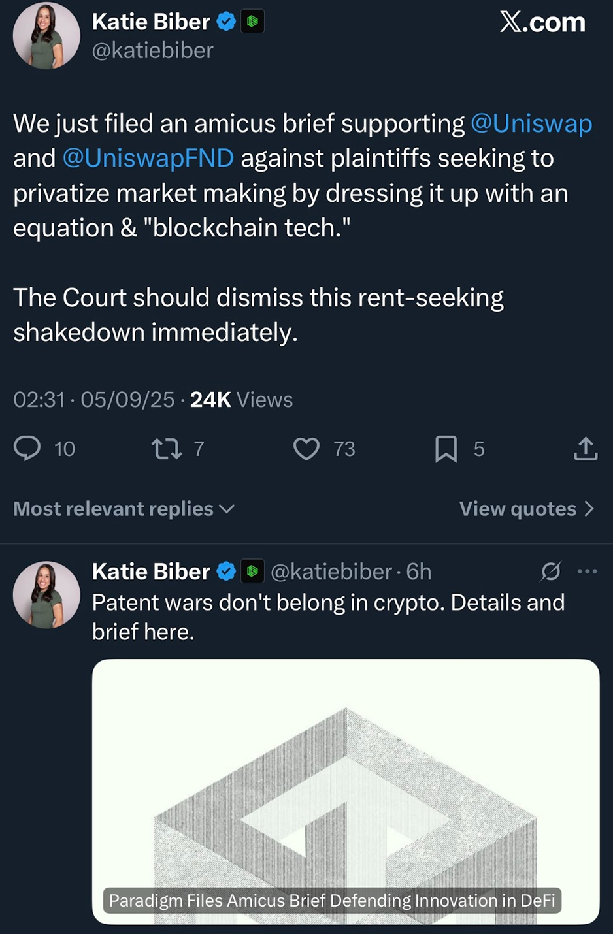The image size is (613, 934).
Task: Click the blue verified badge in header
Action: coord(226,22)
